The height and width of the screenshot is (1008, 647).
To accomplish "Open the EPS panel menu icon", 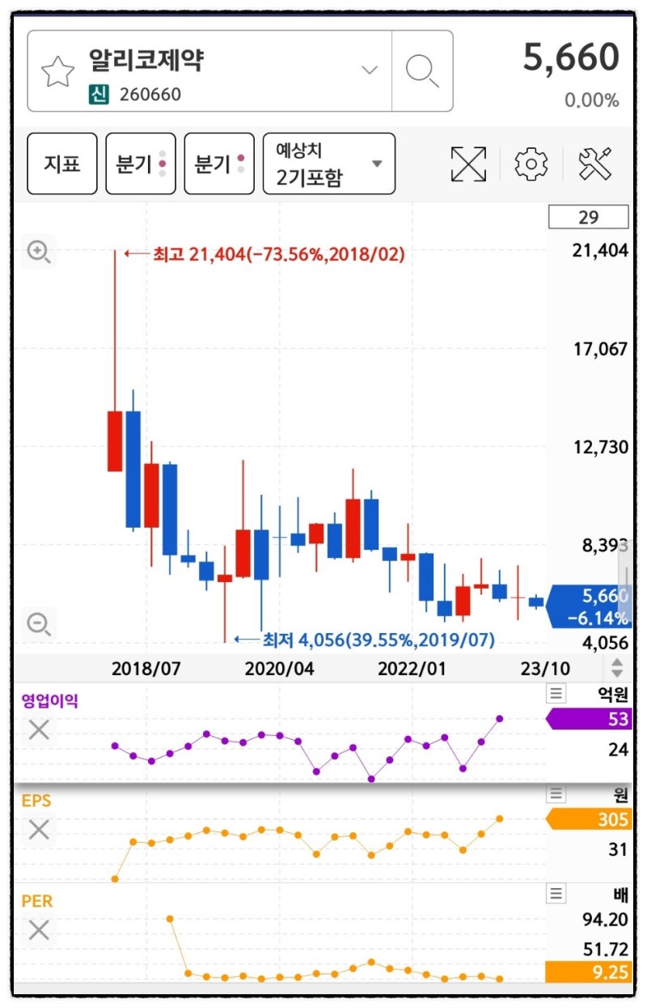I will (556, 793).
